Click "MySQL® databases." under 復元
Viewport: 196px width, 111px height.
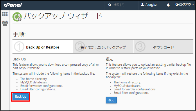tap(127, 86)
